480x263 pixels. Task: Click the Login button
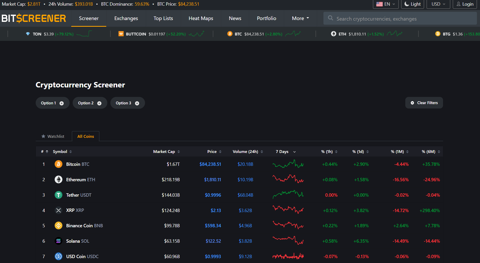tap(465, 4)
